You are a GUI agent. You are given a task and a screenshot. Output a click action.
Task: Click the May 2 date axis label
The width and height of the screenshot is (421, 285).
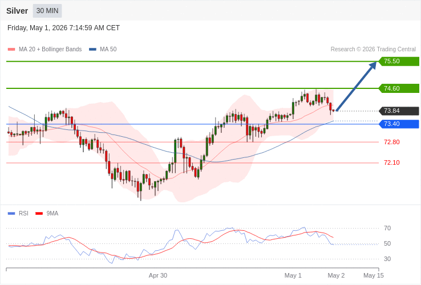click(336, 275)
